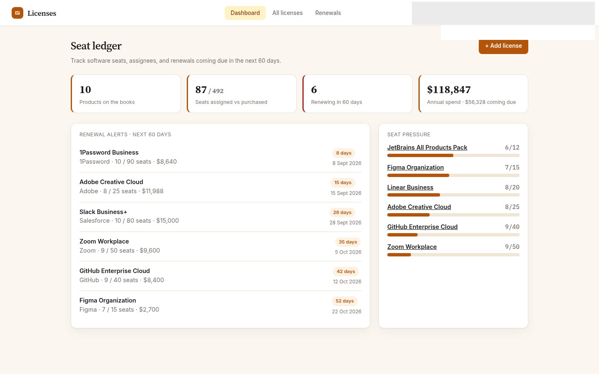
Task: Open the Adobe Creative Cloud seat pressure link
Action: click(x=419, y=207)
